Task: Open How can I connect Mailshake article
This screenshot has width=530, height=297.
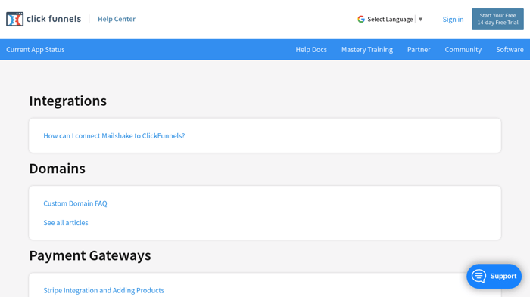Action: (114, 136)
